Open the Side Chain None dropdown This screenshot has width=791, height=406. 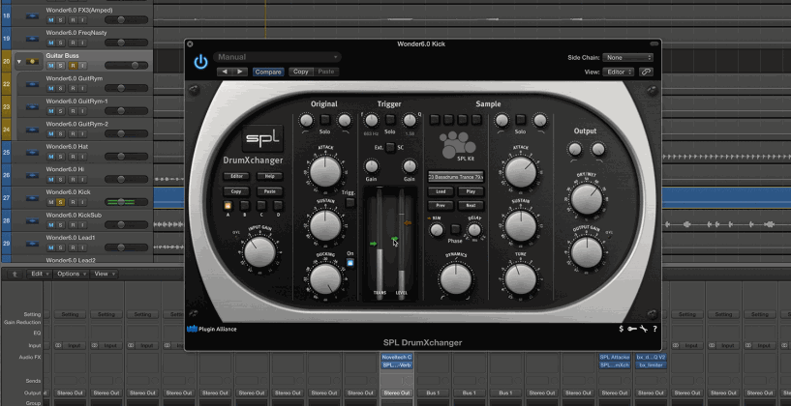tap(627, 57)
